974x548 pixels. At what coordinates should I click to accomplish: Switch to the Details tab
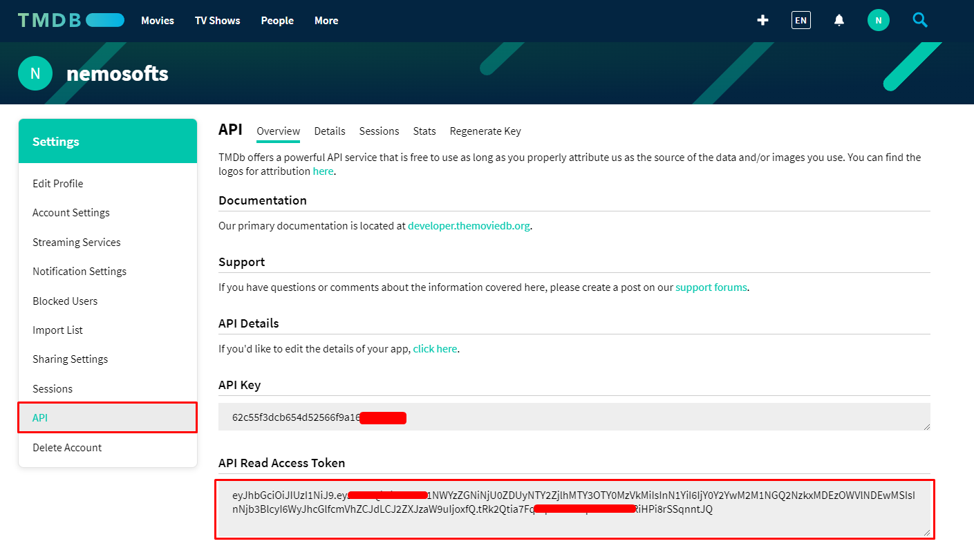click(x=330, y=131)
